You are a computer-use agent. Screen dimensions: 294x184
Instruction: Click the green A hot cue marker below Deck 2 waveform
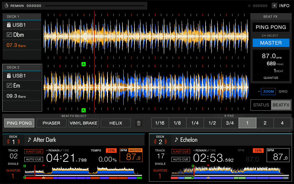(x=84, y=110)
